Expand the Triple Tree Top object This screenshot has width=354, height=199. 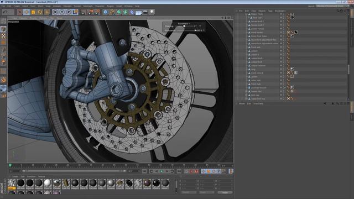click(x=246, y=98)
